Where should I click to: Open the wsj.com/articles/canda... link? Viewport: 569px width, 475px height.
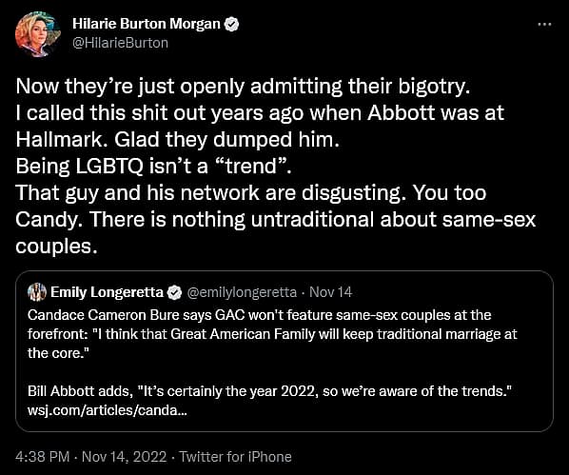[108, 410]
